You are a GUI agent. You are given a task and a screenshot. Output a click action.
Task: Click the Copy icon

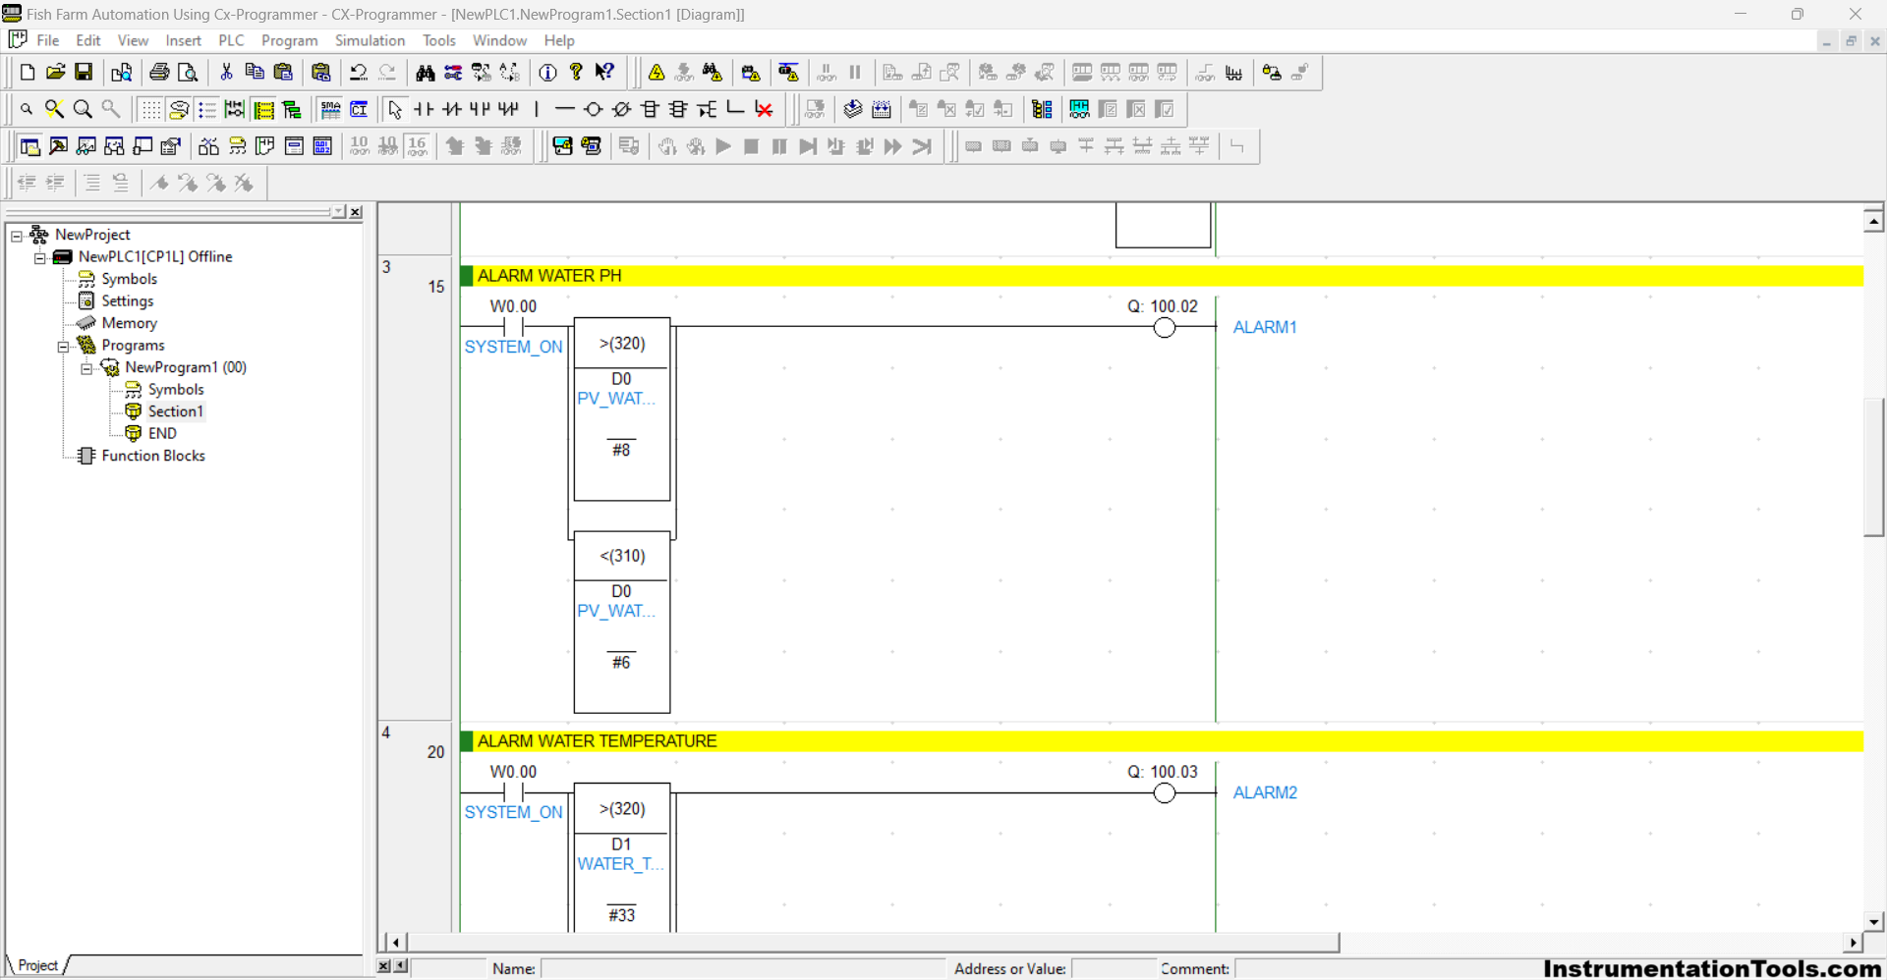pyautogui.click(x=255, y=73)
